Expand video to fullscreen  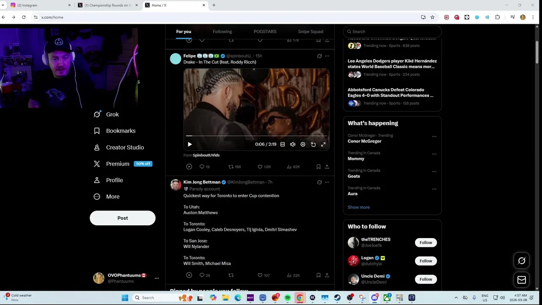323,144
